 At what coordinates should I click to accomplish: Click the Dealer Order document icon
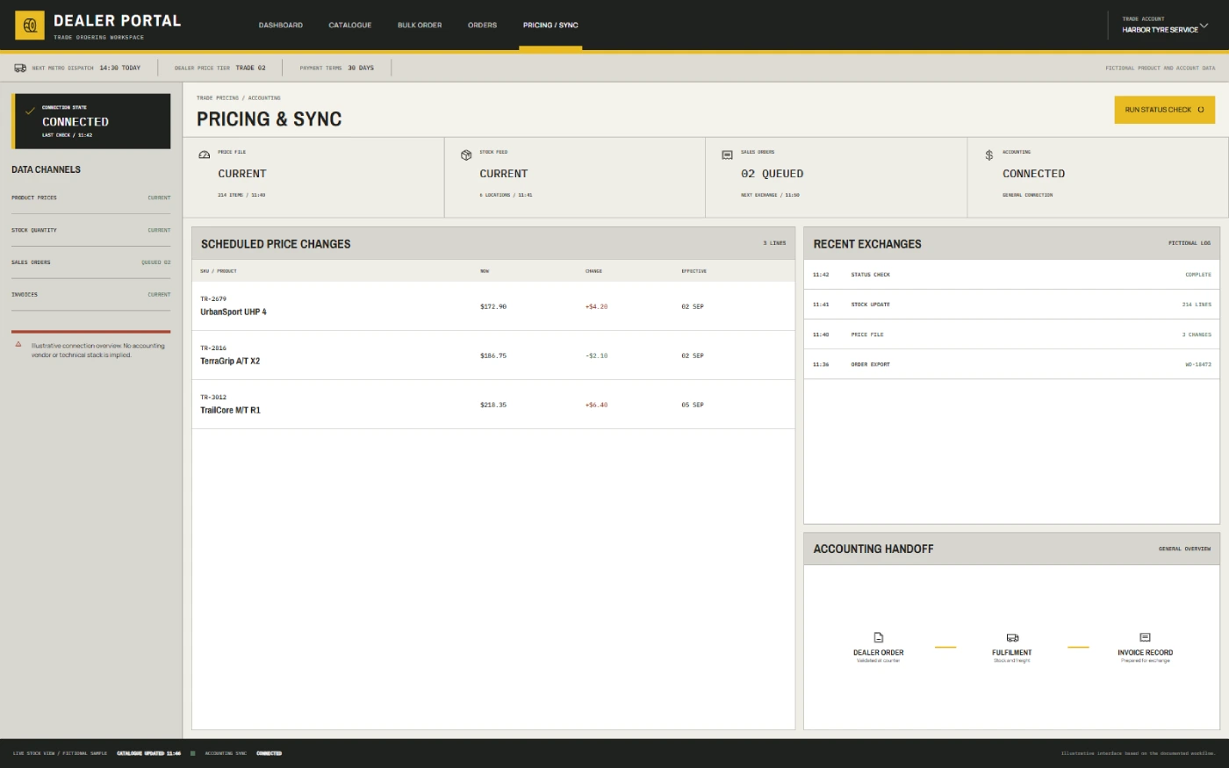click(x=879, y=637)
